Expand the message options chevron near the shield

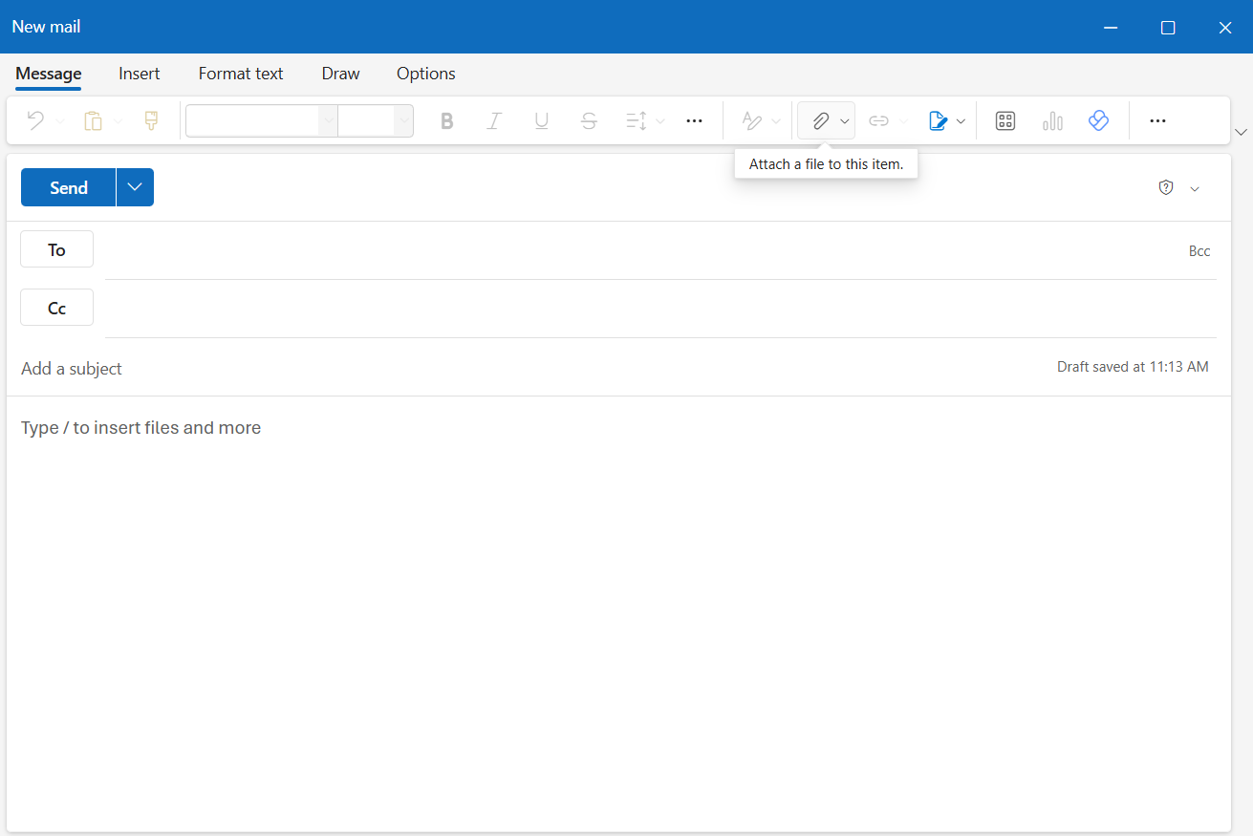click(1195, 188)
